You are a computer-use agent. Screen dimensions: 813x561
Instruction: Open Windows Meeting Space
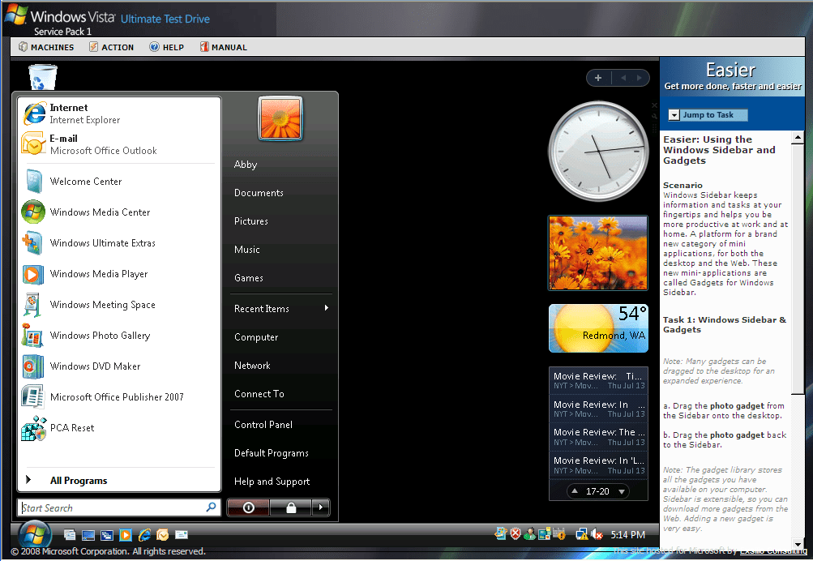tap(119, 304)
